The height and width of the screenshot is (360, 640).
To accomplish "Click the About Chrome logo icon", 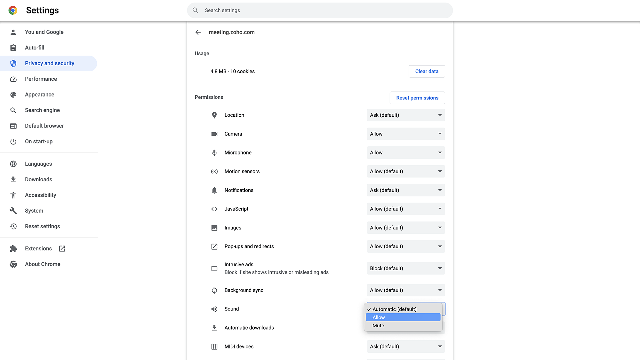I will point(13,264).
